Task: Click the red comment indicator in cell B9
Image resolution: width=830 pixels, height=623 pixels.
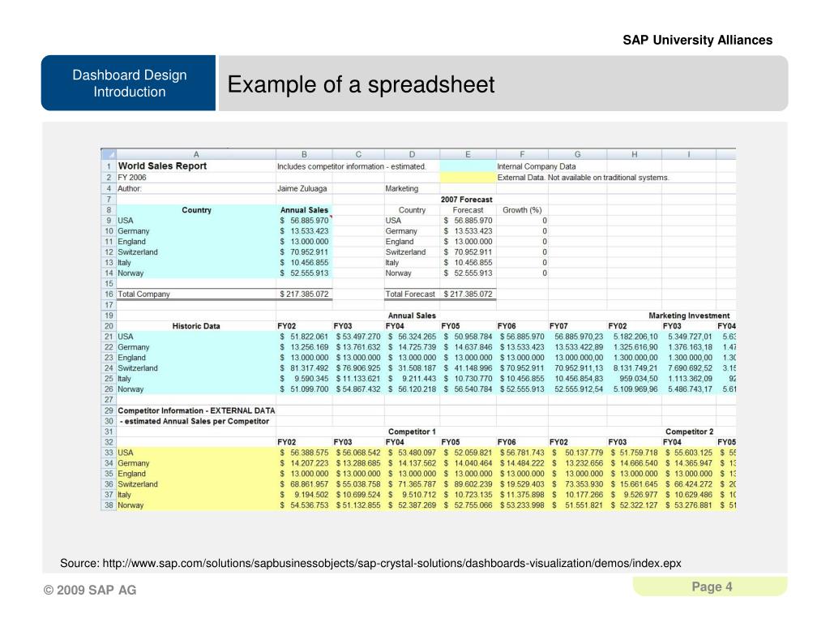Action: pyautogui.click(x=330, y=217)
